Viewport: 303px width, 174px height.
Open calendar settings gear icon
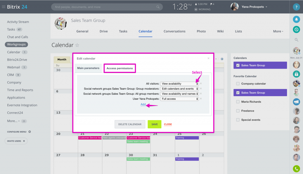222,59
